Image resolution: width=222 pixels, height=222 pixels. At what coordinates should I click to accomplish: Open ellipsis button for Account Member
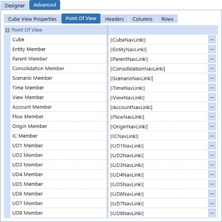click(x=212, y=107)
